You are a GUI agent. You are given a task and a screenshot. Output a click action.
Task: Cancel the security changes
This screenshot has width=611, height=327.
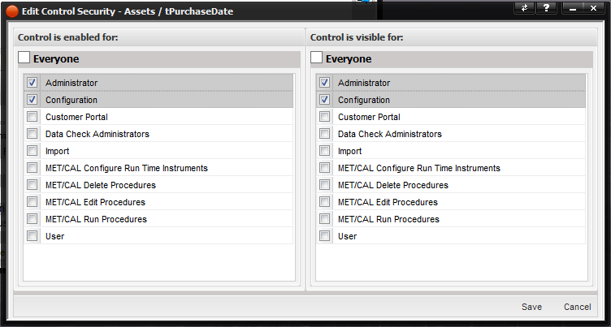pos(577,307)
